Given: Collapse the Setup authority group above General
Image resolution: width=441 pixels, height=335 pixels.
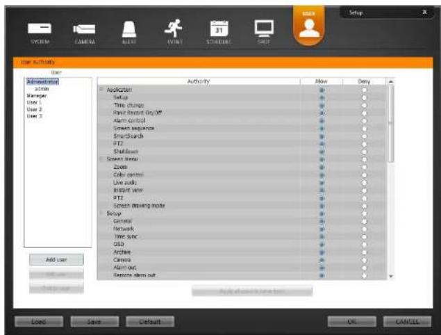Looking at the screenshot, I should point(101,213).
